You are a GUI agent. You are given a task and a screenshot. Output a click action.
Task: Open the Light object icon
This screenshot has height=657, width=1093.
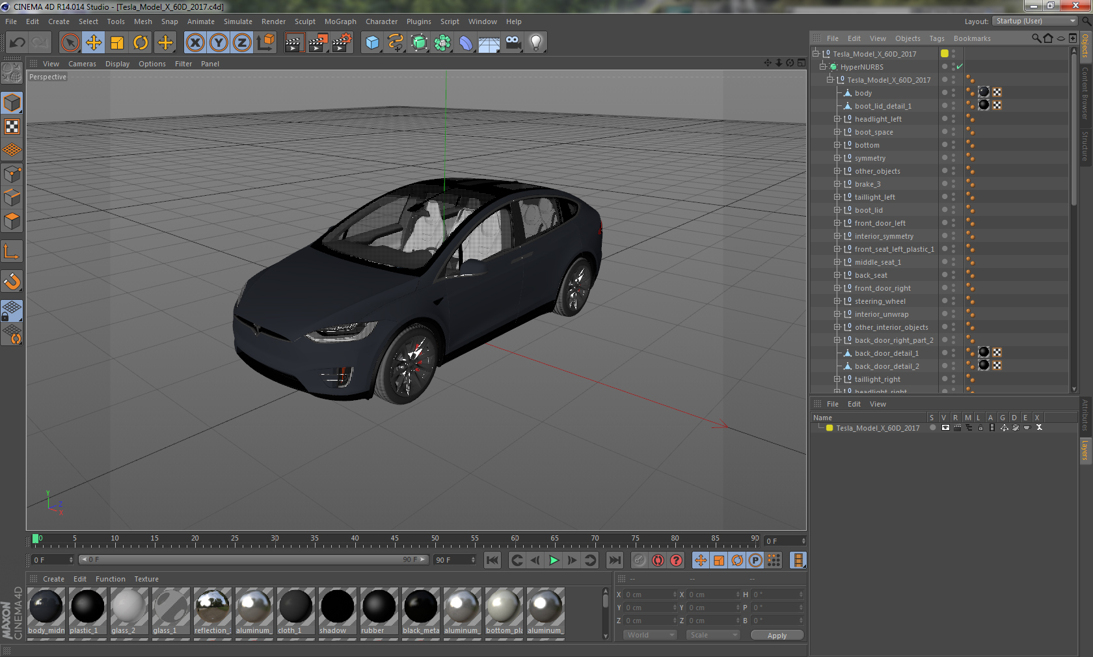(535, 43)
